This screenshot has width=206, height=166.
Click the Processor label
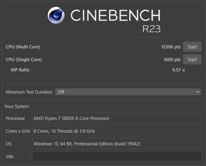(x=15, y=118)
